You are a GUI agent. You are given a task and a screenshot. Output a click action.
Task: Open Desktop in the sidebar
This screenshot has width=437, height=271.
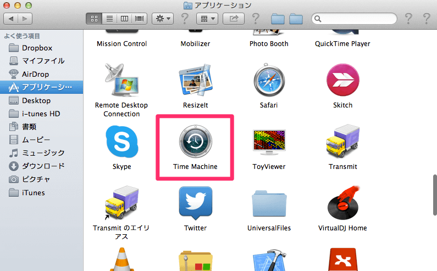click(42, 100)
